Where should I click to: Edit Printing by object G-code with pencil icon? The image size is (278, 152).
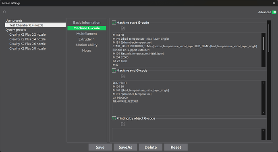pos(123,124)
